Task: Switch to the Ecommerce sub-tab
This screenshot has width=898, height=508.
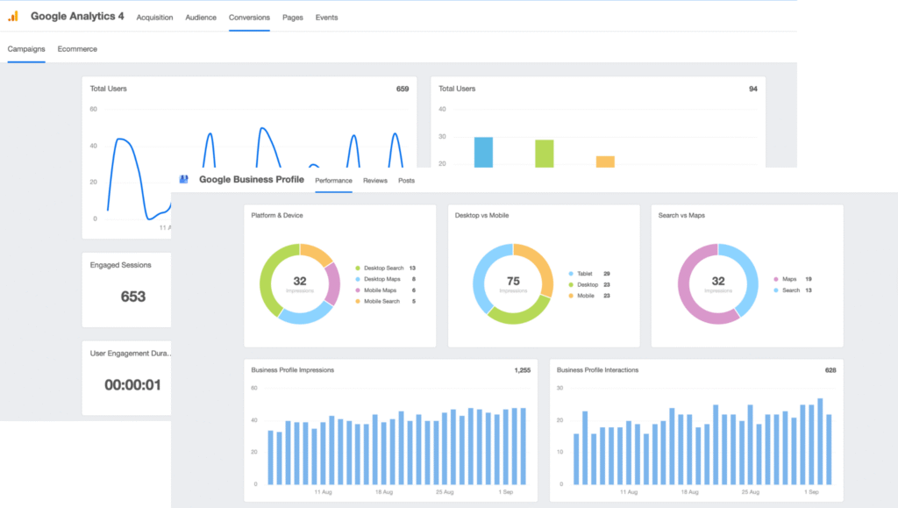Action: point(77,49)
